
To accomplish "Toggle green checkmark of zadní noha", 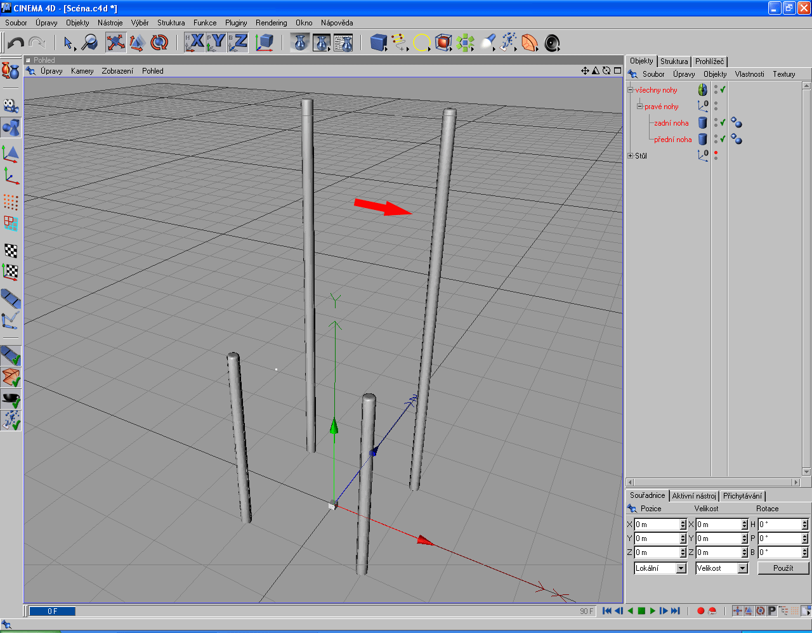I will pyautogui.click(x=723, y=123).
